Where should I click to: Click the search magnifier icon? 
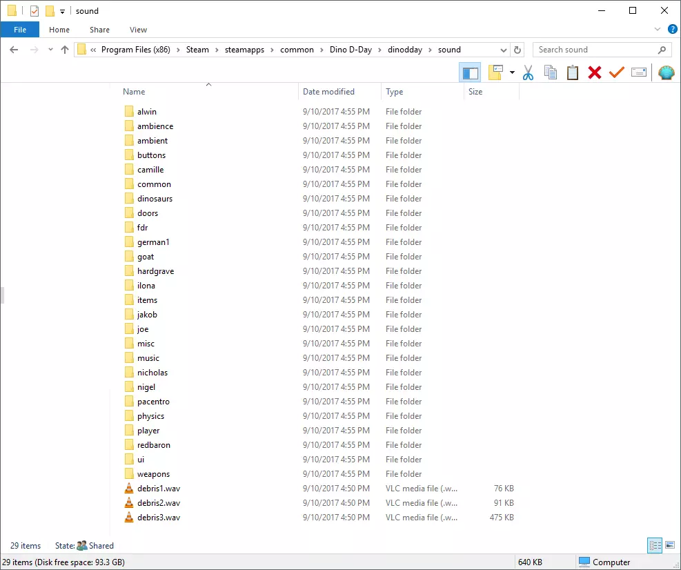coord(662,50)
